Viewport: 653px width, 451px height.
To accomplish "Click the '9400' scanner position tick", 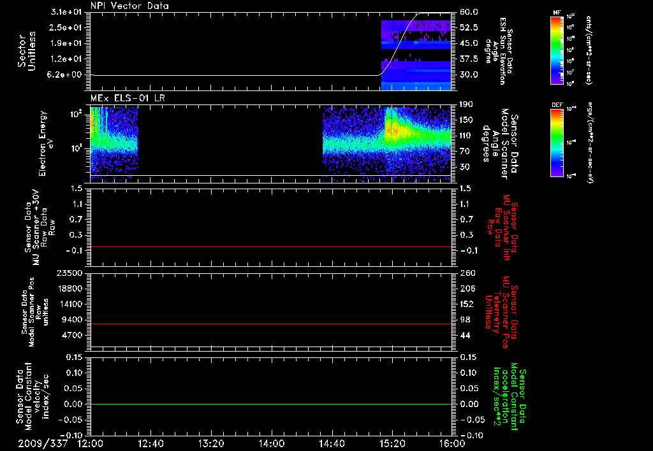I will click(x=74, y=320).
